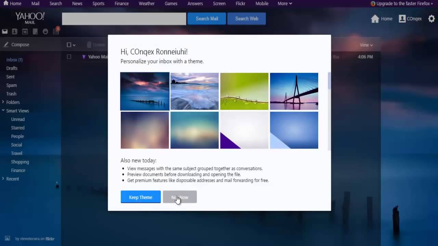438x246 pixels.
Task: Open the Drafts folder
Action: tap(12, 68)
